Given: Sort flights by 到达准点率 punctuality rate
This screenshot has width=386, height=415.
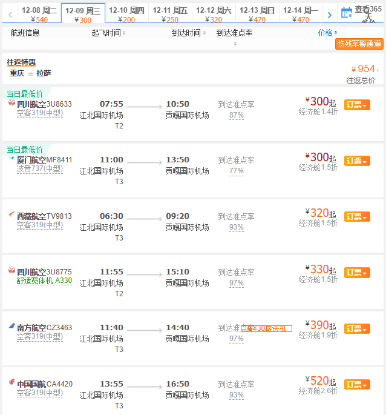Looking at the screenshot, I should (235, 36).
